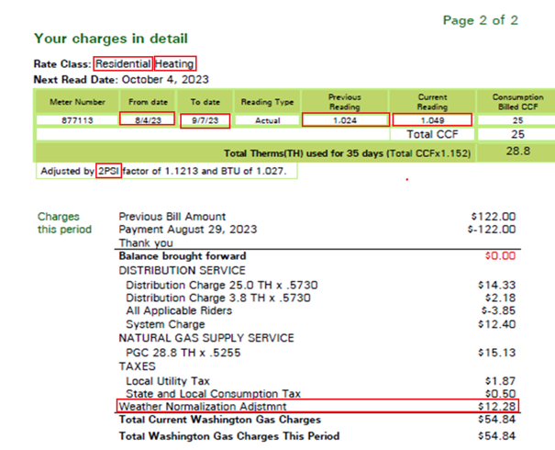Click the $12.40 system charge amount
Viewport: 555px width, 450px height.
coord(497,324)
